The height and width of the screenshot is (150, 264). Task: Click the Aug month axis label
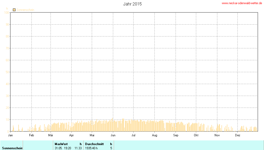pos(154,135)
